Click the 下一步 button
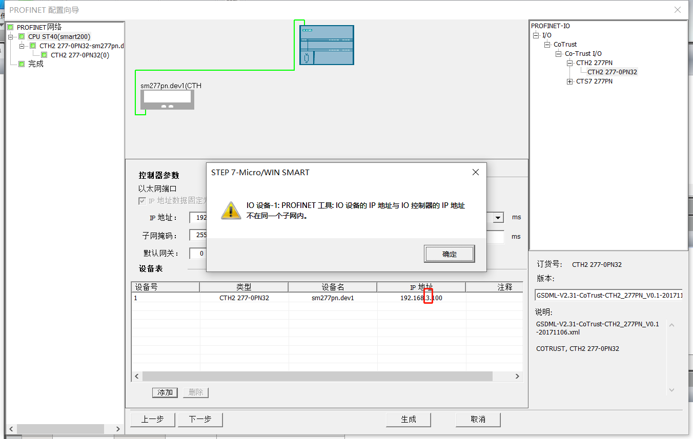693x439 pixels. click(x=200, y=420)
